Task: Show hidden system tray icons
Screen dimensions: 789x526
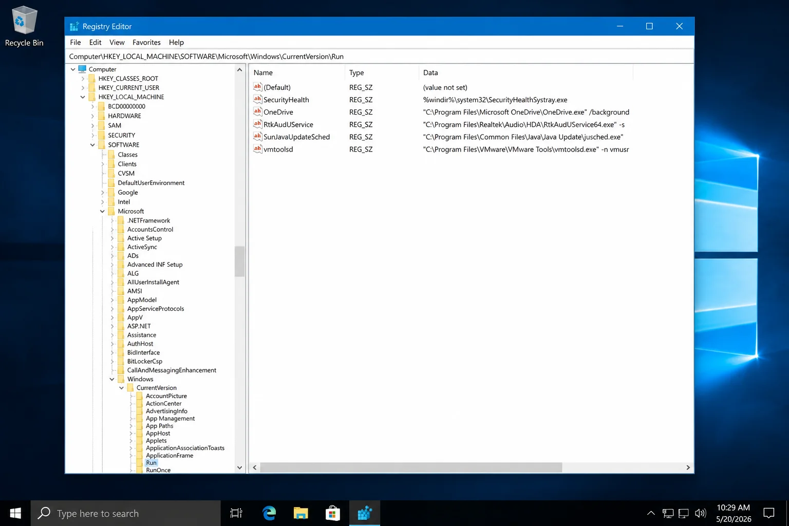Action: (651, 513)
